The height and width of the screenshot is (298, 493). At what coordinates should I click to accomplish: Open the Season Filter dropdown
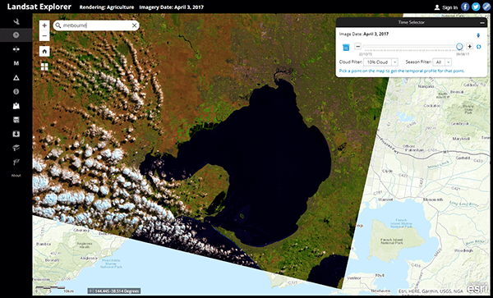[442, 62]
